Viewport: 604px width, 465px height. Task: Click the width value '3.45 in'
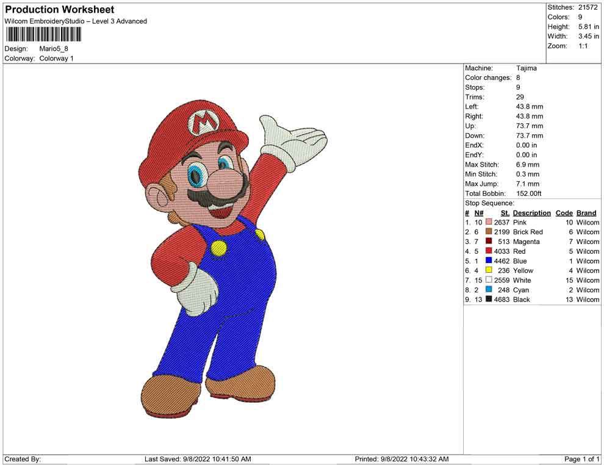(x=589, y=36)
